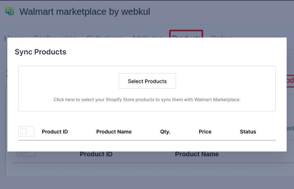The width and height of the screenshot is (294, 189).
Task: Click the red-outlined button at the right edge
Action: (x=290, y=81)
